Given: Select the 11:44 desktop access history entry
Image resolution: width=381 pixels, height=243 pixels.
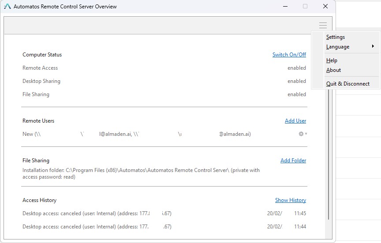Looking at the screenshot, I should (164, 227).
